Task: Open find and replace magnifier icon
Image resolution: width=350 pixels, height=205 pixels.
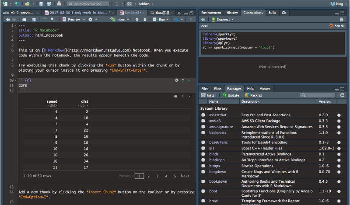Action: click(x=52, y=19)
